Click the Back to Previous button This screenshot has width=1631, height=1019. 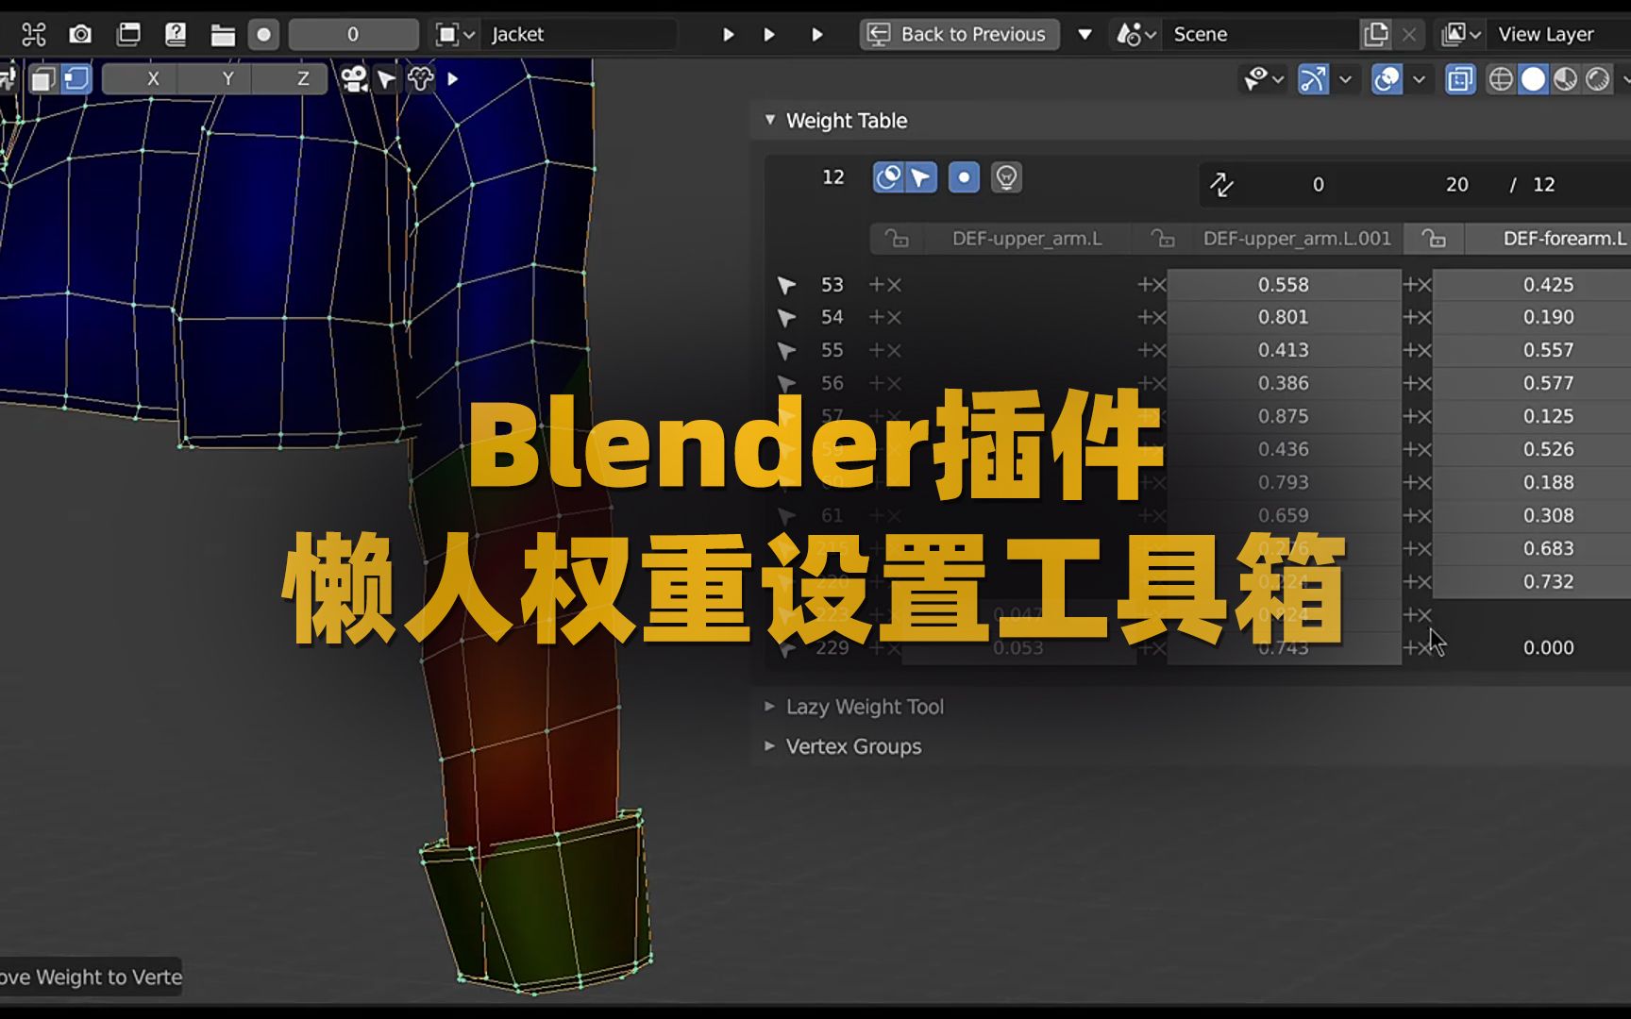tap(960, 35)
